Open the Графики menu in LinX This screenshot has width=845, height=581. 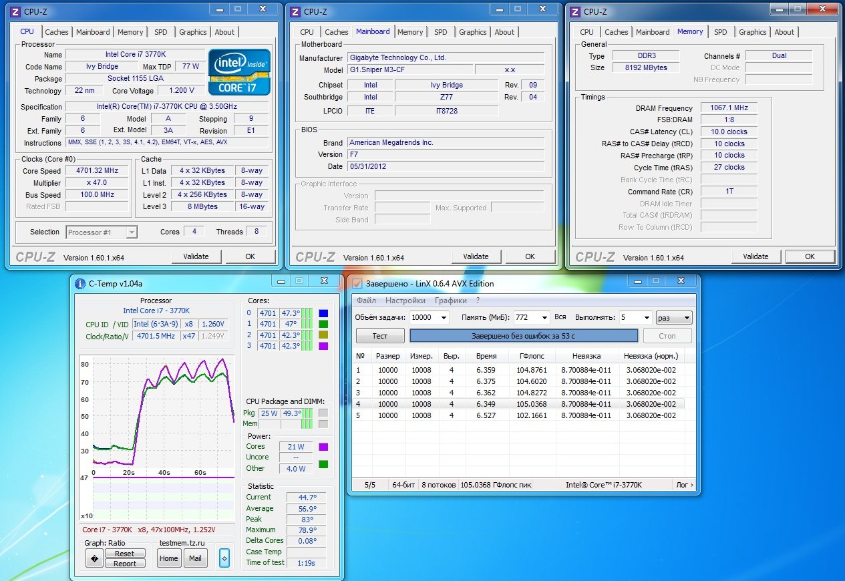[450, 301]
